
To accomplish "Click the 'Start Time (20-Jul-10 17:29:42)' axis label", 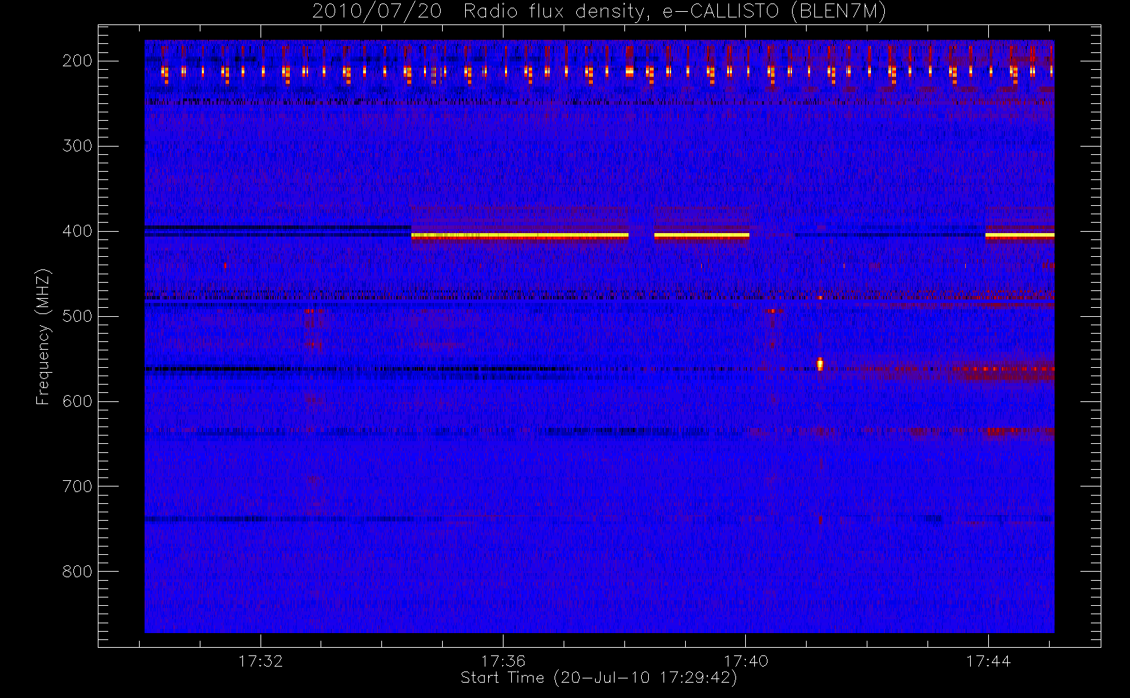I will 599,678.
